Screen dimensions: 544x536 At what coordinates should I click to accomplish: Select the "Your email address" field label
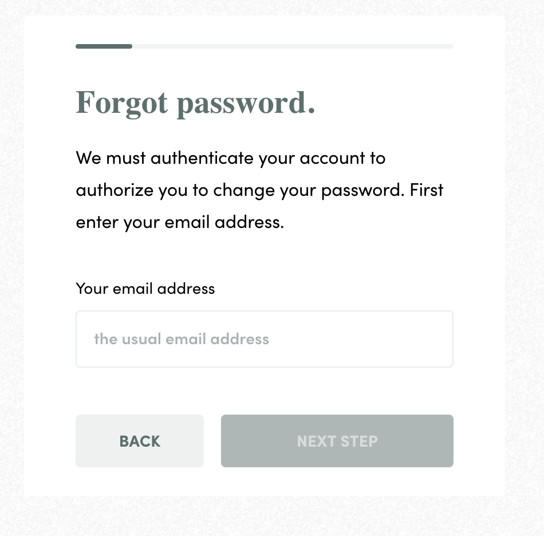(145, 288)
